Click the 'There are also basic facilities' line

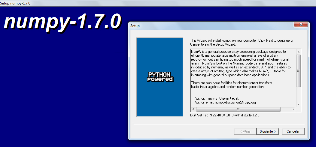(x=232, y=83)
